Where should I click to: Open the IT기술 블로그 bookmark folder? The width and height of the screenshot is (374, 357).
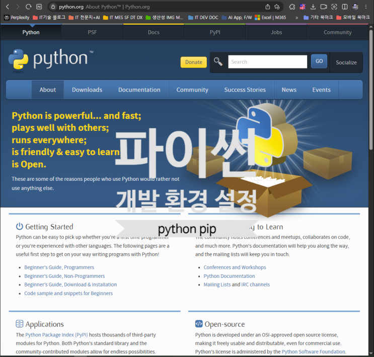(x=49, y=18)
